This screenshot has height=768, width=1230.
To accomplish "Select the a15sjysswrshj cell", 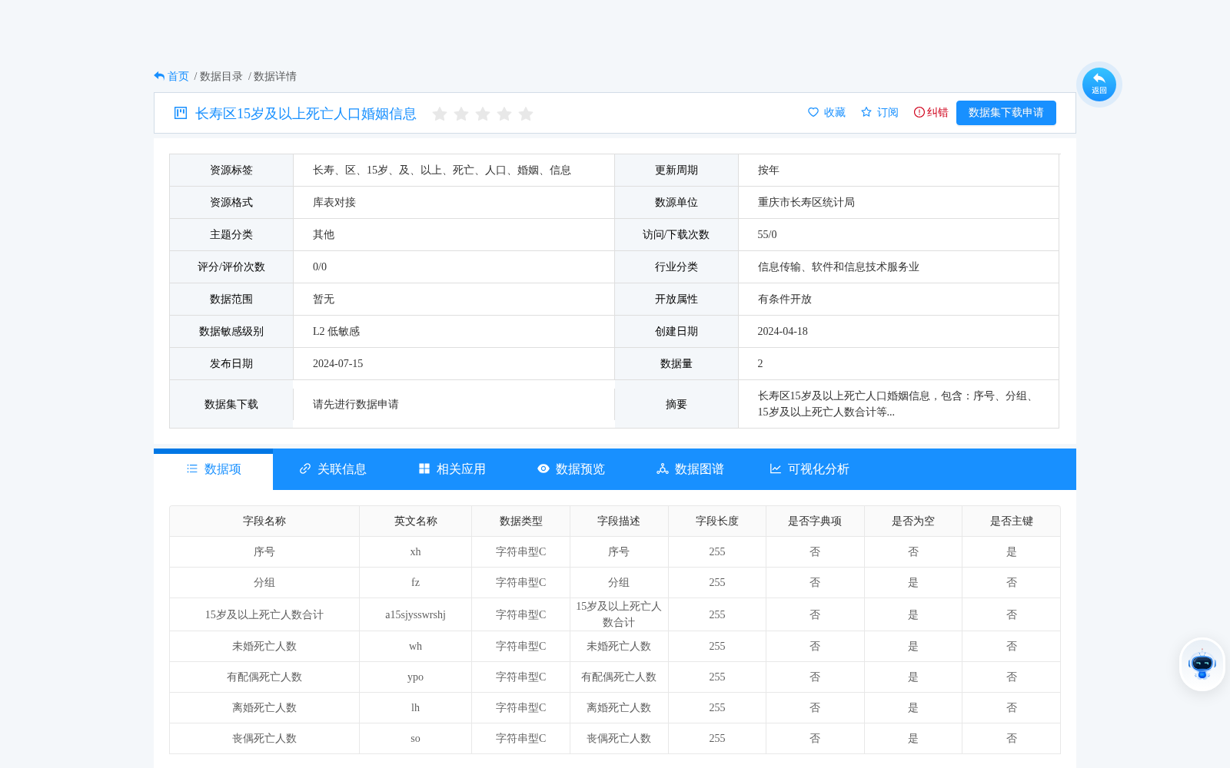I will click(416, 614).
